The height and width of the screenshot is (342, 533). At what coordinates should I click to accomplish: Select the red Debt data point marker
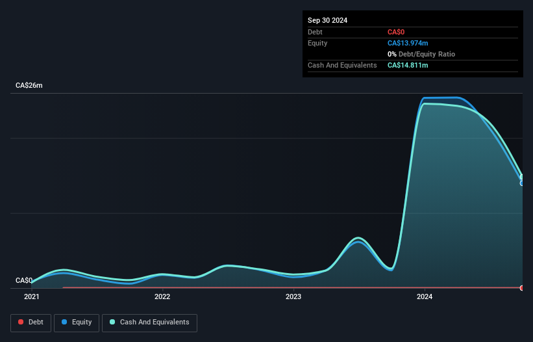[522, 288]
